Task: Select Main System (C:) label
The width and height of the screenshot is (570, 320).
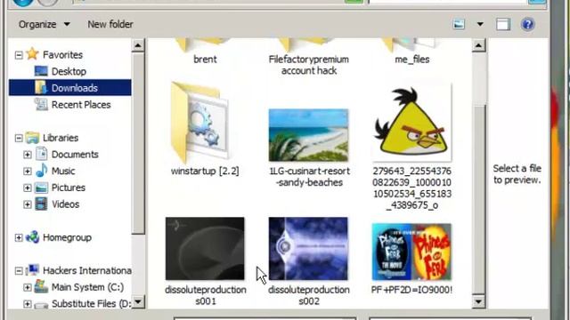Action: (87, 287)
